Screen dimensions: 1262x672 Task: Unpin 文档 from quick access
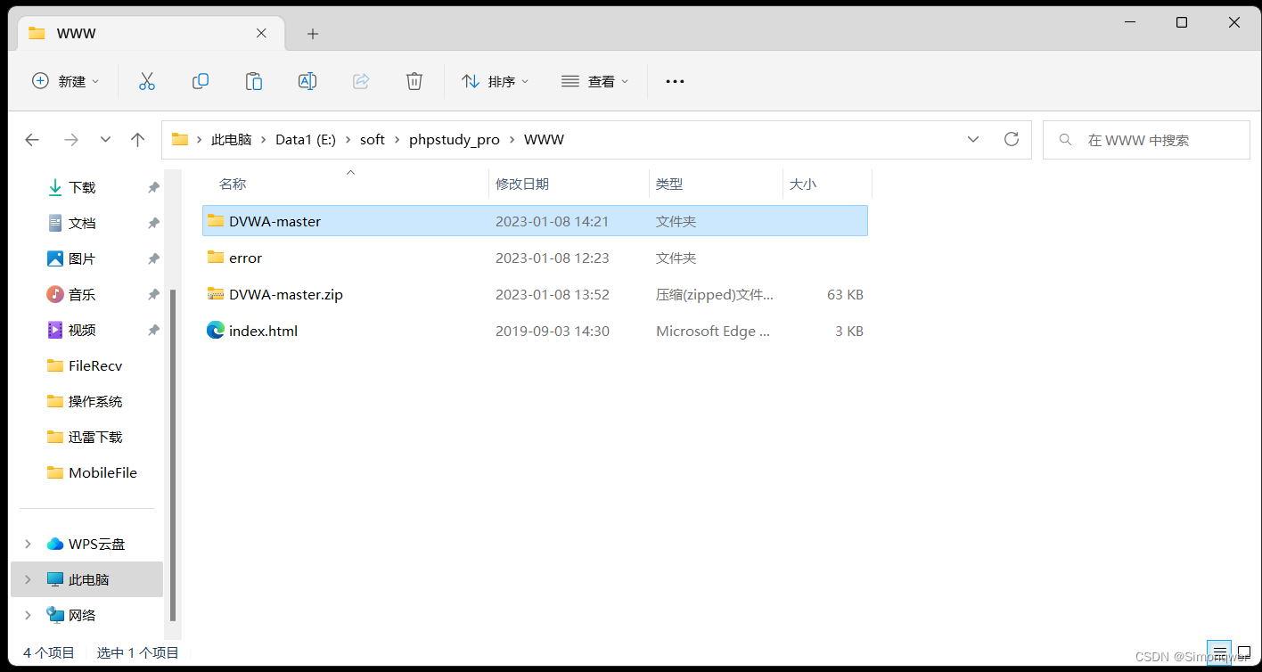pos(153,223)
